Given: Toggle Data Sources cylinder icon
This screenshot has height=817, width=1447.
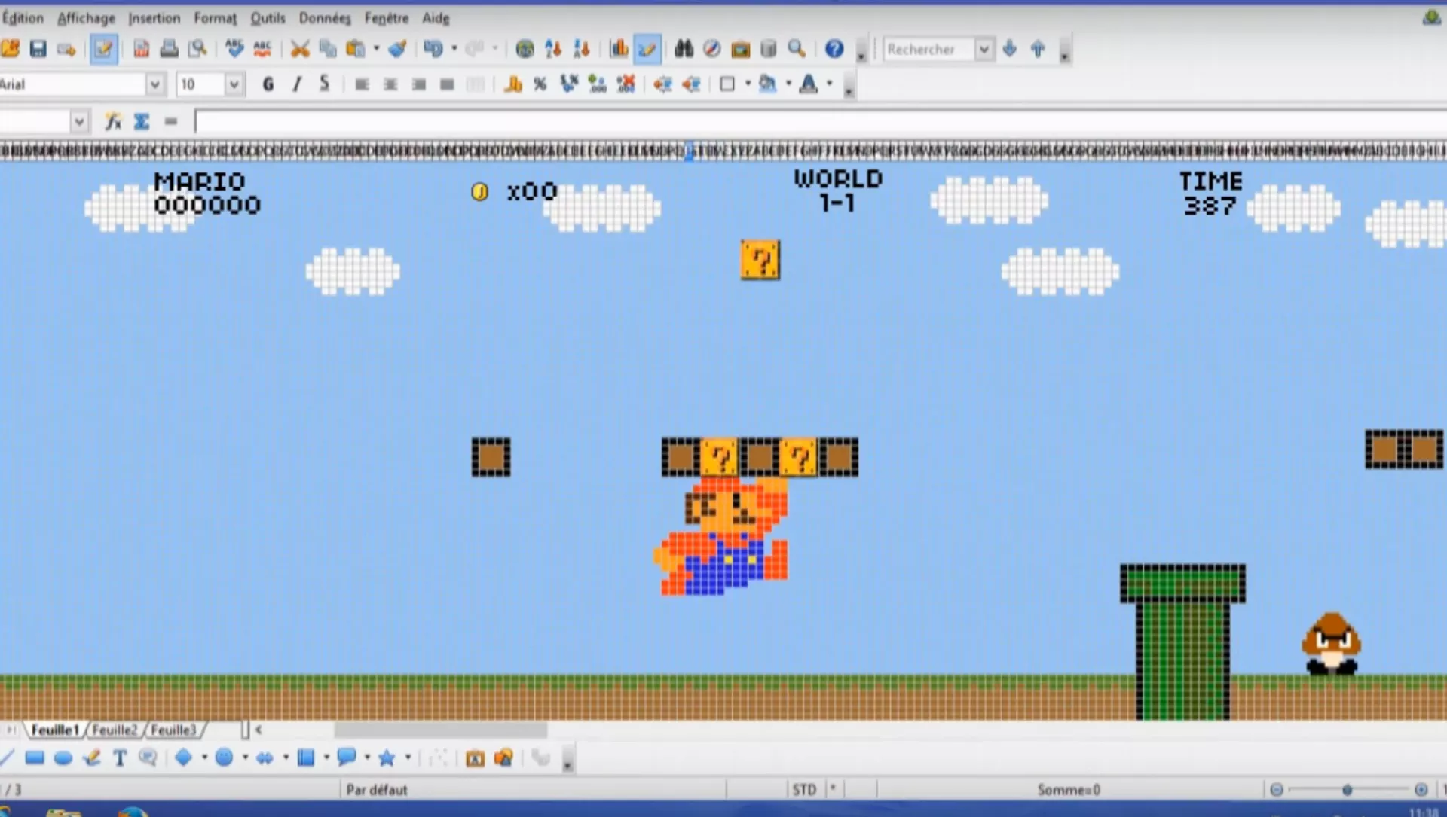Looking at the screenshot, I should pyautogui.click(x=768, y=50).
